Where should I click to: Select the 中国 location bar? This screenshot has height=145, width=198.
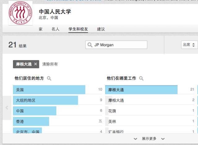coord(58,111)
